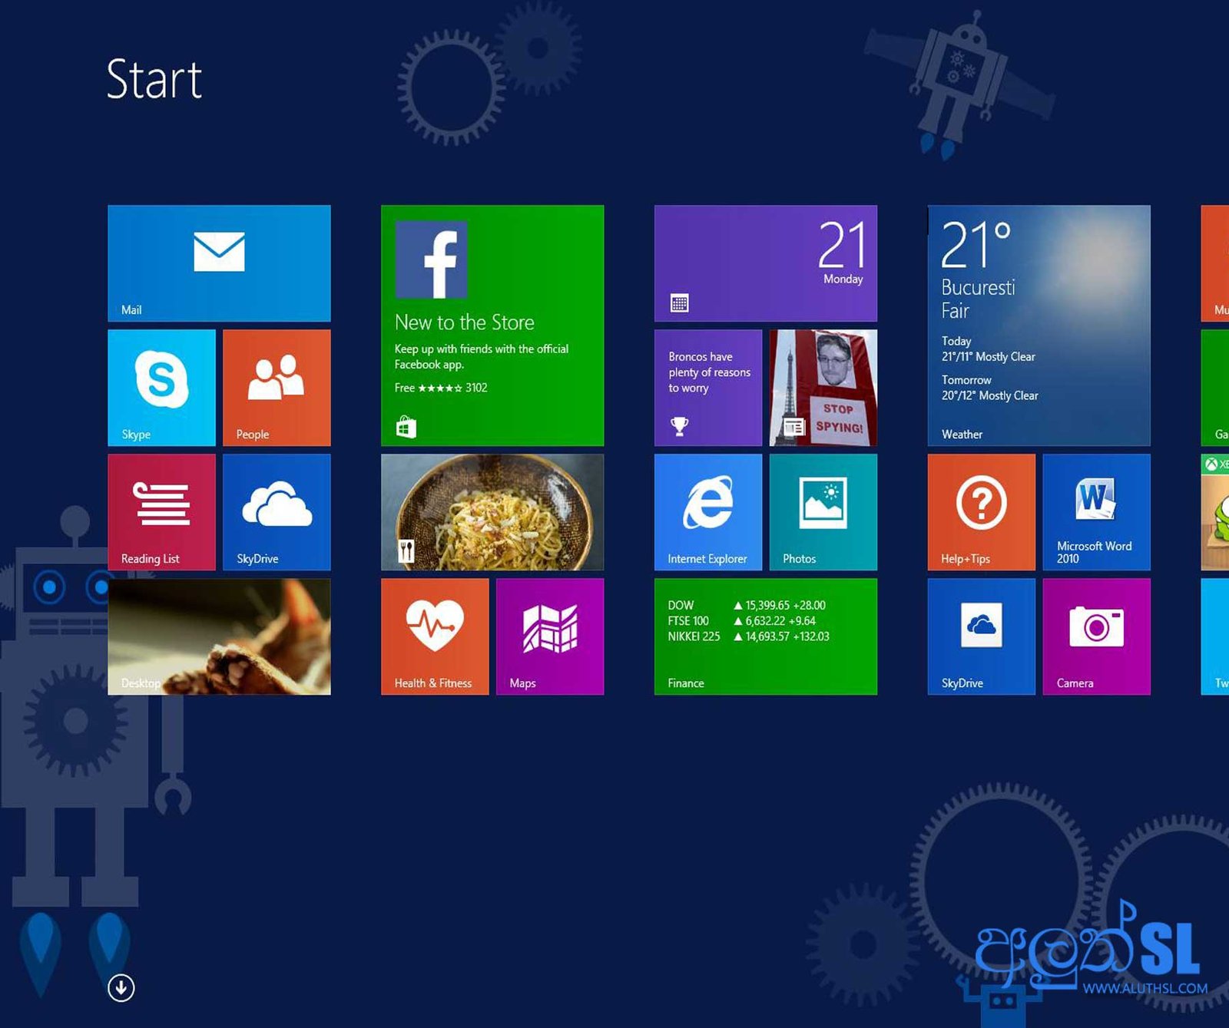The width and height of the screenshot is (1229, 1028).
Task: Open the Weather tile for Bucuresti
Action: (x=1039, y=326)
